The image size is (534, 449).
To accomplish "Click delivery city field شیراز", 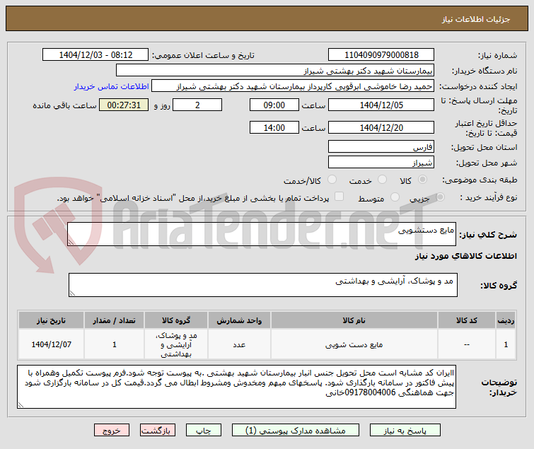I will (x=381, y=162).
